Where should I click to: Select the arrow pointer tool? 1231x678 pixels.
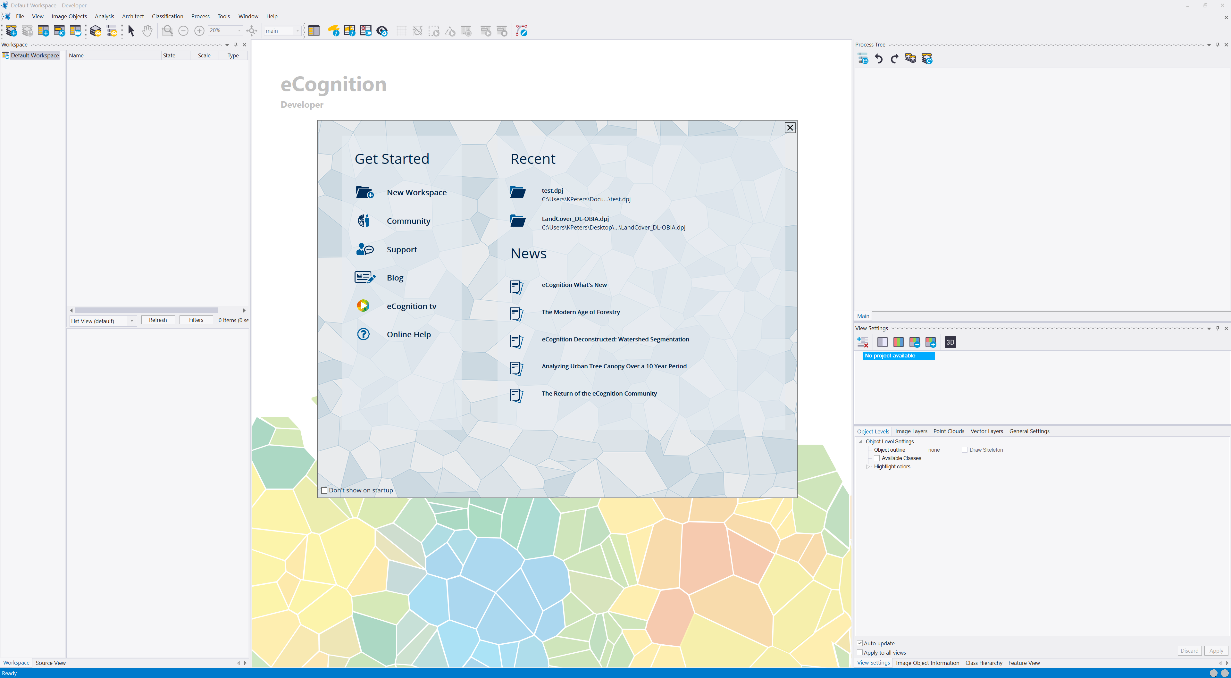coord(131,31)
